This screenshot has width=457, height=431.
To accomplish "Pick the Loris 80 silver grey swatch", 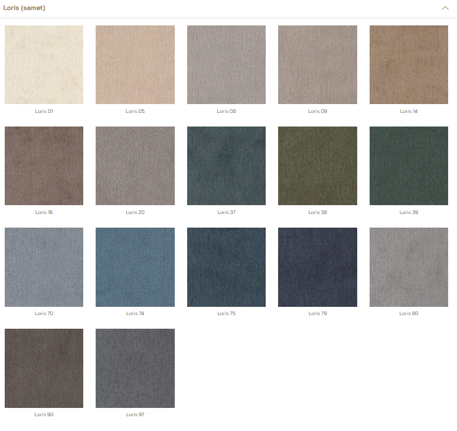I will coord(409,267).
